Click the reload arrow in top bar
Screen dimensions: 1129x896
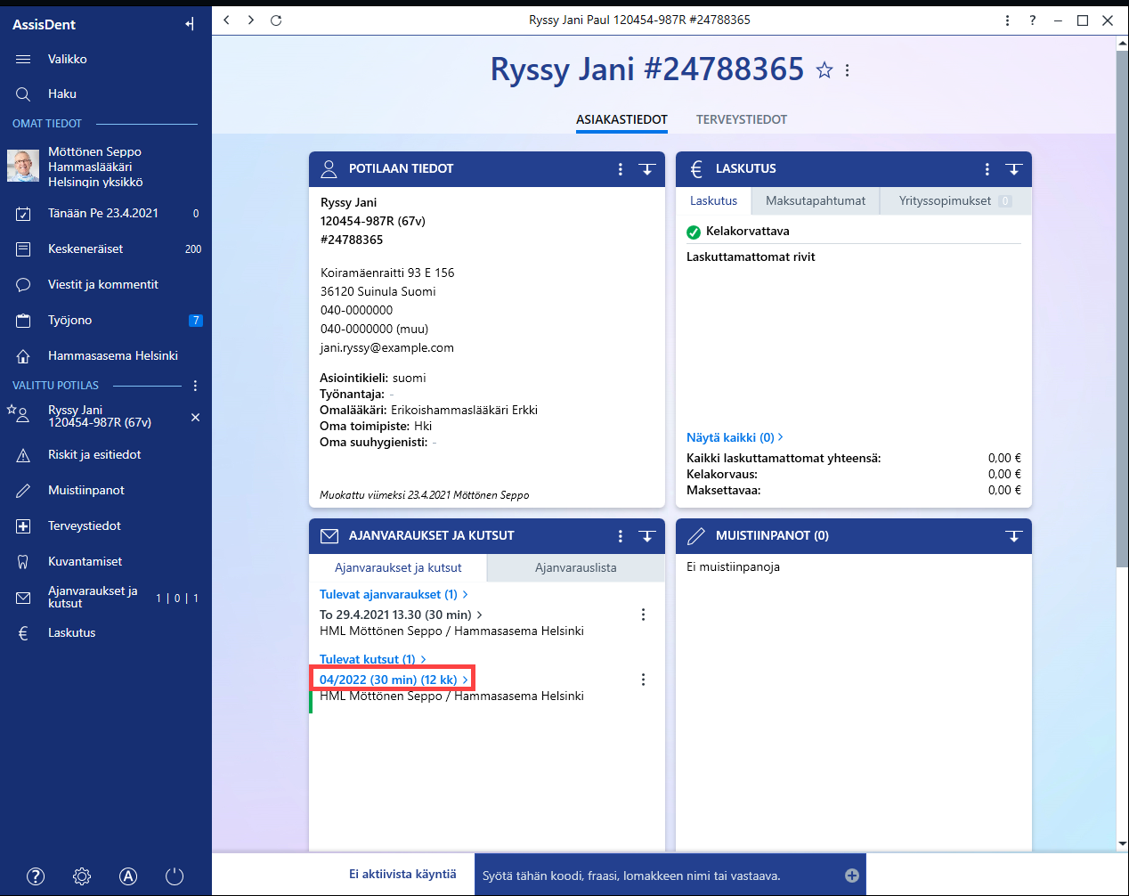(x=276, y=20)
